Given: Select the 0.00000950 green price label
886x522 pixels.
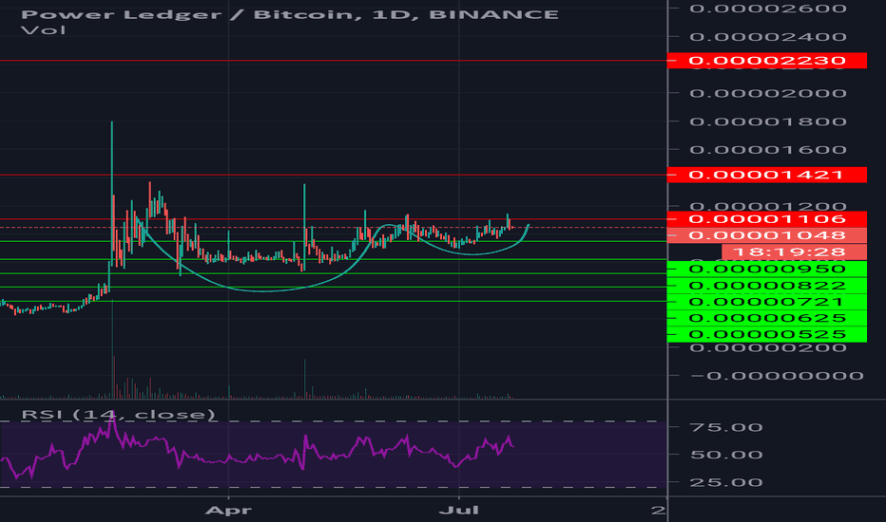Looking at the screenshot, I should 767,269.
